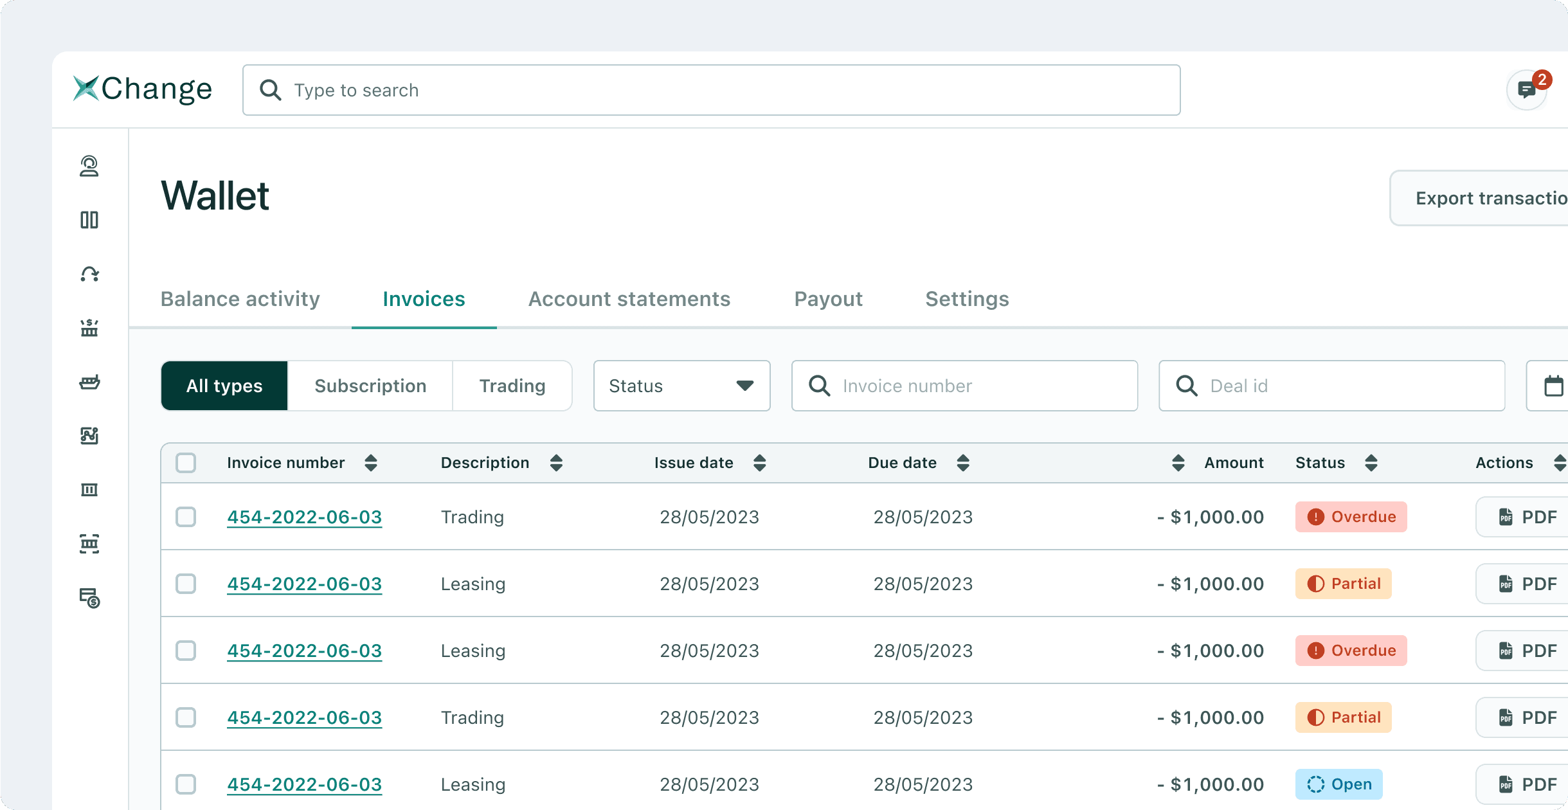Open invoice link in the first Leasing Partial row
Viewport: 1568px width, 810px height.
304,584
